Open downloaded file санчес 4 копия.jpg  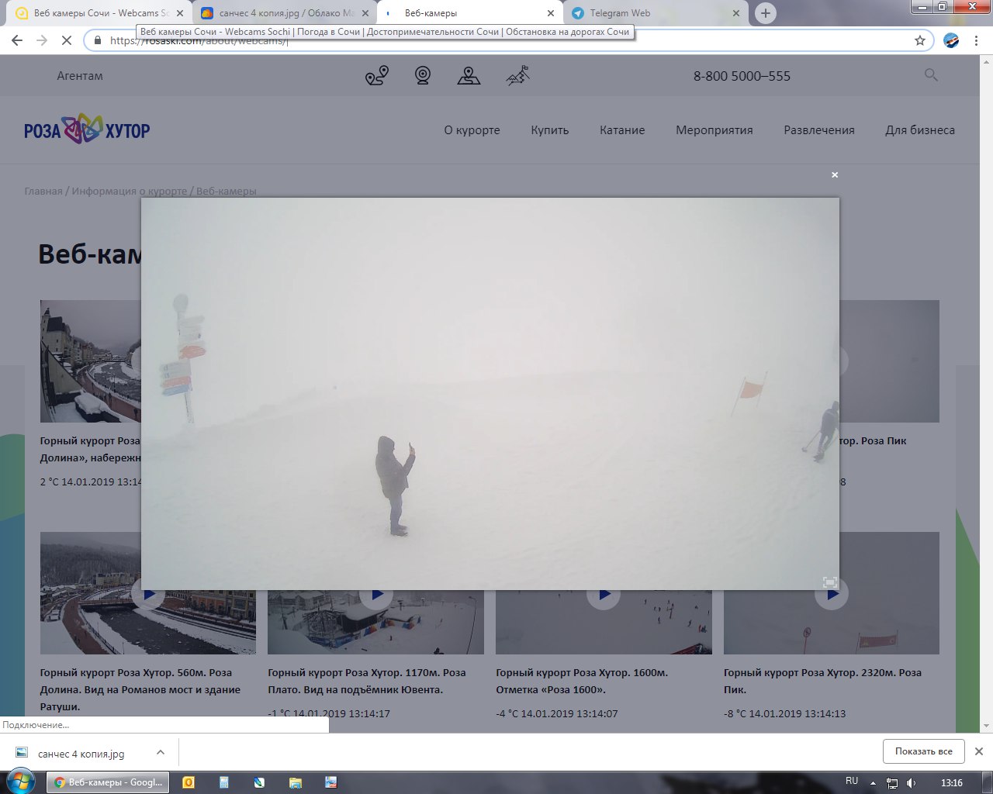point(81,753)
